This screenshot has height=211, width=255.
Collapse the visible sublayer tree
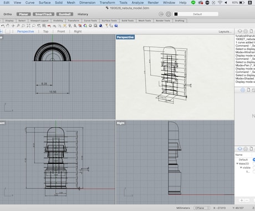click(241, 168)
